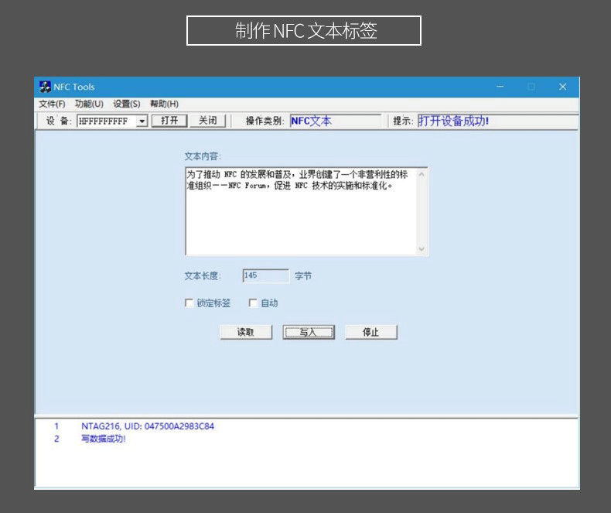Open the 设置(S) menu
611x513 pixels.
127,104
